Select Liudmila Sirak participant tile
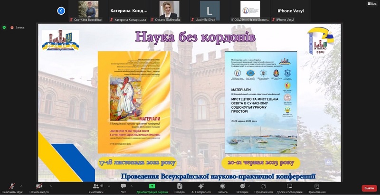Screen dimensions: 380x195 pyautogui.click(x=209, y=11)
